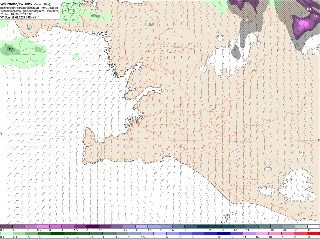Image resolution: width=320 pixels, height=239 pixels.
Task: Select the lower-row green swatch starting at 0.5
Action: [x=32, y=234]
